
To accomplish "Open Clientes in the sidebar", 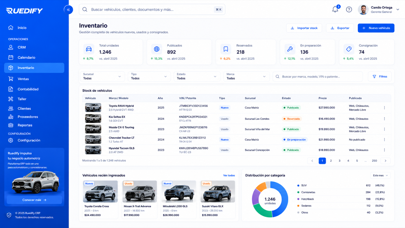I will 34,109.
